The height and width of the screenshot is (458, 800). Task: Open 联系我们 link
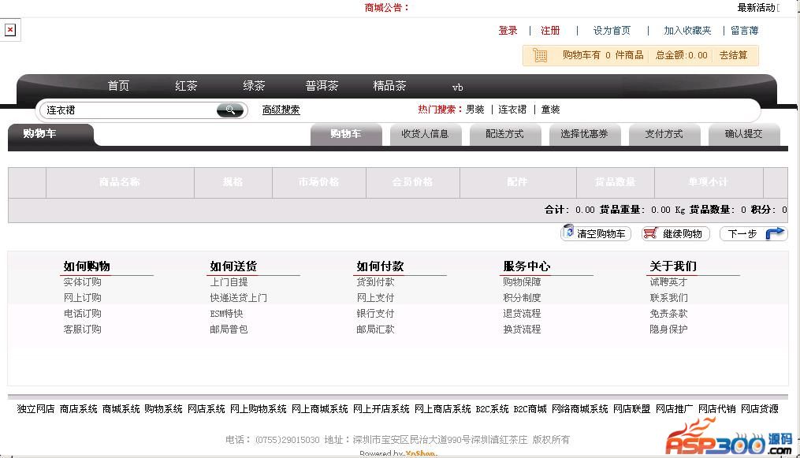pyautogui.click(x=668, y=298)
